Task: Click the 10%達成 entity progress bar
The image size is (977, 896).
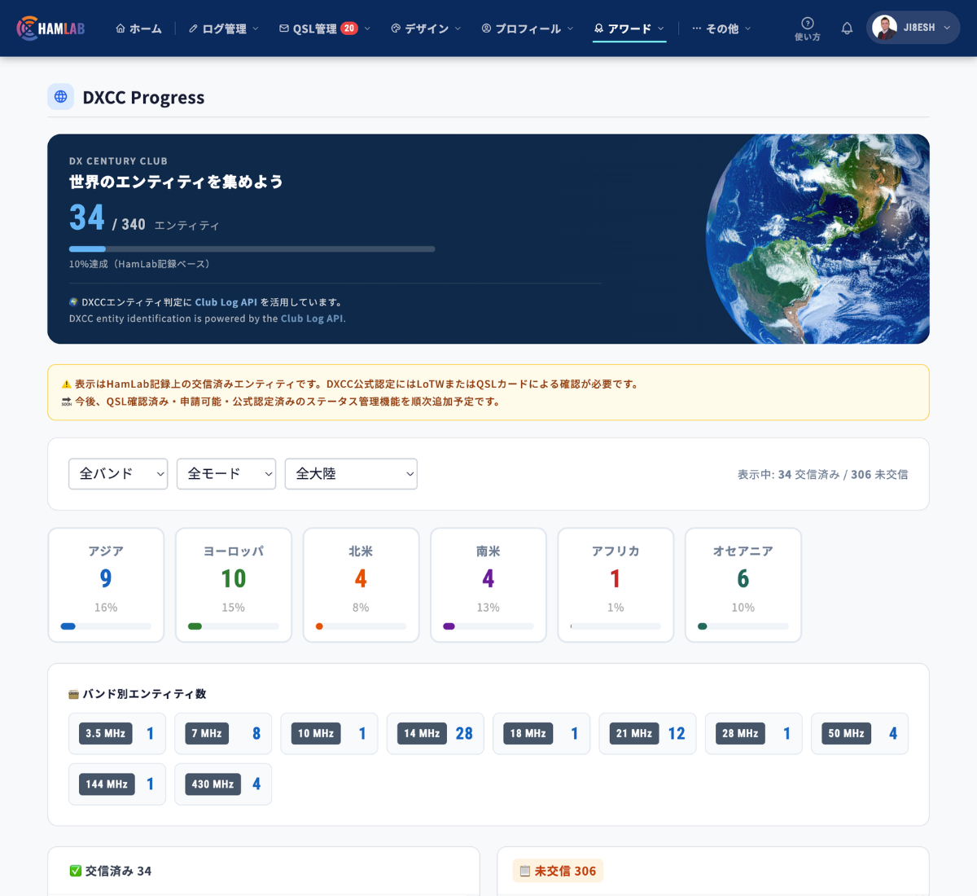Action: pyautogui.click(x=252, y=248)
